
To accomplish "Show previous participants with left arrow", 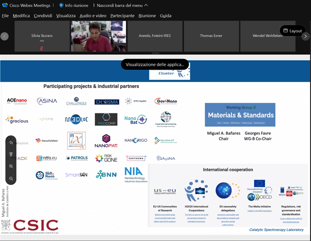I will click(4, 36).
